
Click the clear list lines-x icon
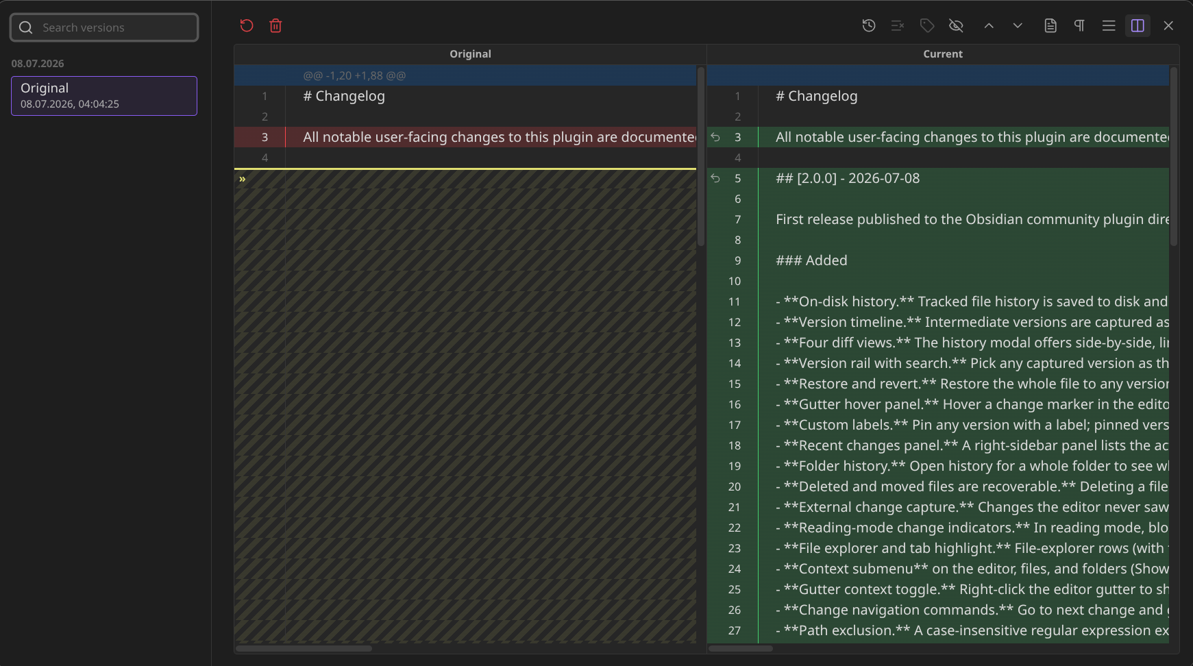[x=898, y=26]
